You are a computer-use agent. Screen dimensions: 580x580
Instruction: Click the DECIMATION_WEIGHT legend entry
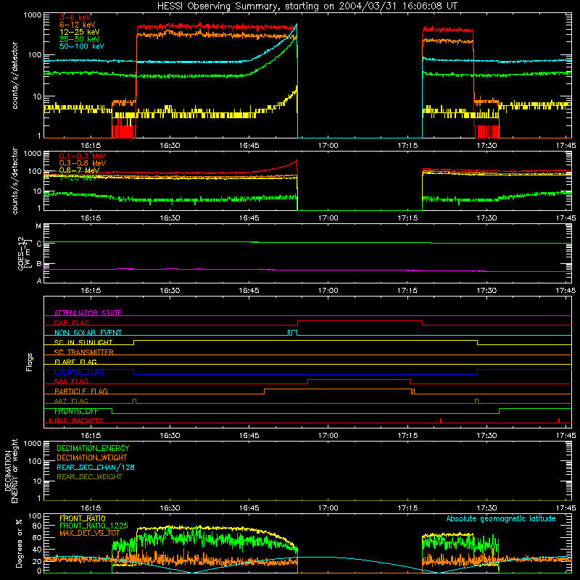(x=92, y=457)
